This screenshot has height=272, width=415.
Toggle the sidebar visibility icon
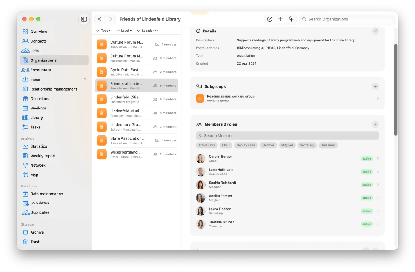pyautogui.click(x=84, y=19)
